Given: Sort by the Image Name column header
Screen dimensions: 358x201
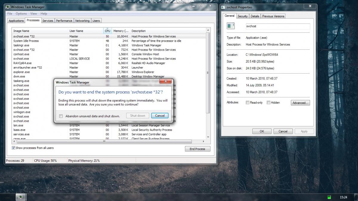Looking at the screenshot, I should click(40, 31).
